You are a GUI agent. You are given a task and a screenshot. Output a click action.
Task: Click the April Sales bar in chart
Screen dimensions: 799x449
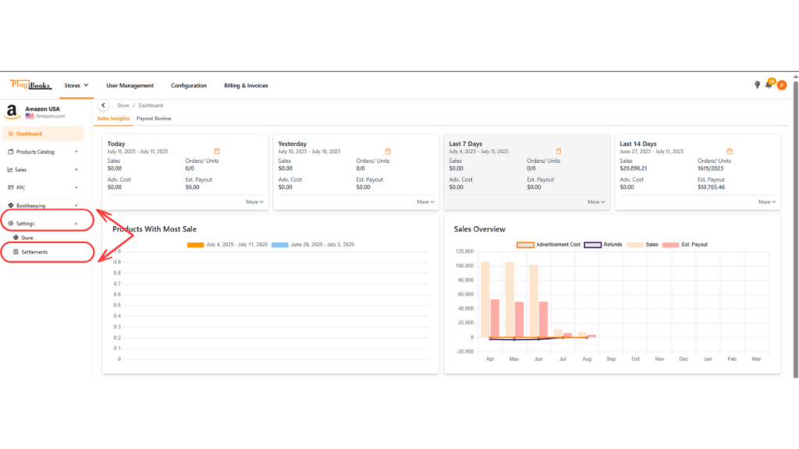485,299
